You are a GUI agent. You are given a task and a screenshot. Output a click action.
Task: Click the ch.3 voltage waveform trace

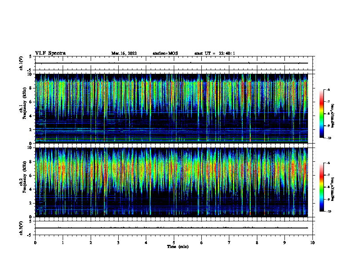172,228
